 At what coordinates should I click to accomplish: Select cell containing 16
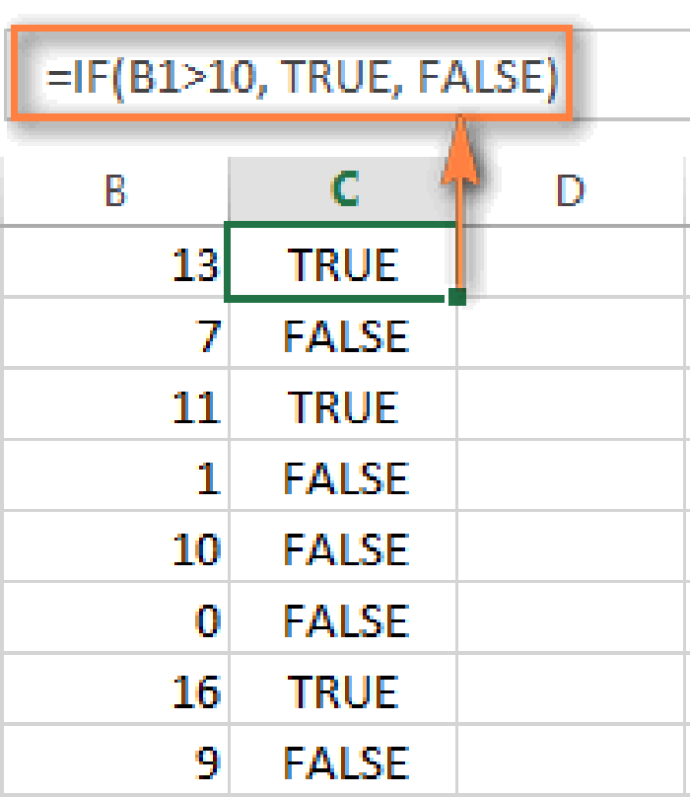coord(115,689)
